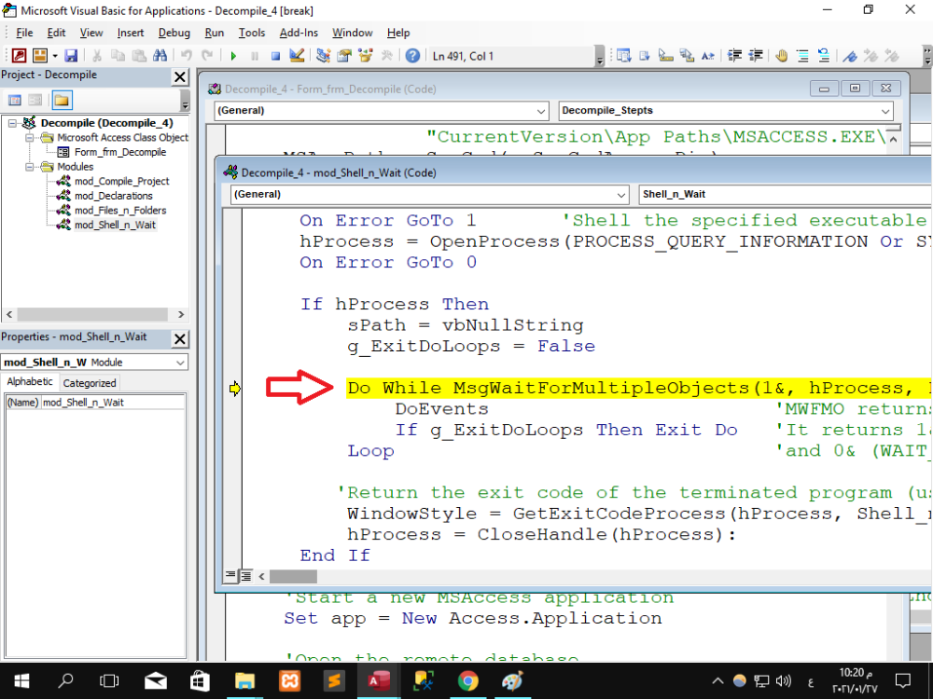Click the Break pause icon
Screen dimensions: 933x699
pyautogui.click(x=255, y=56)
